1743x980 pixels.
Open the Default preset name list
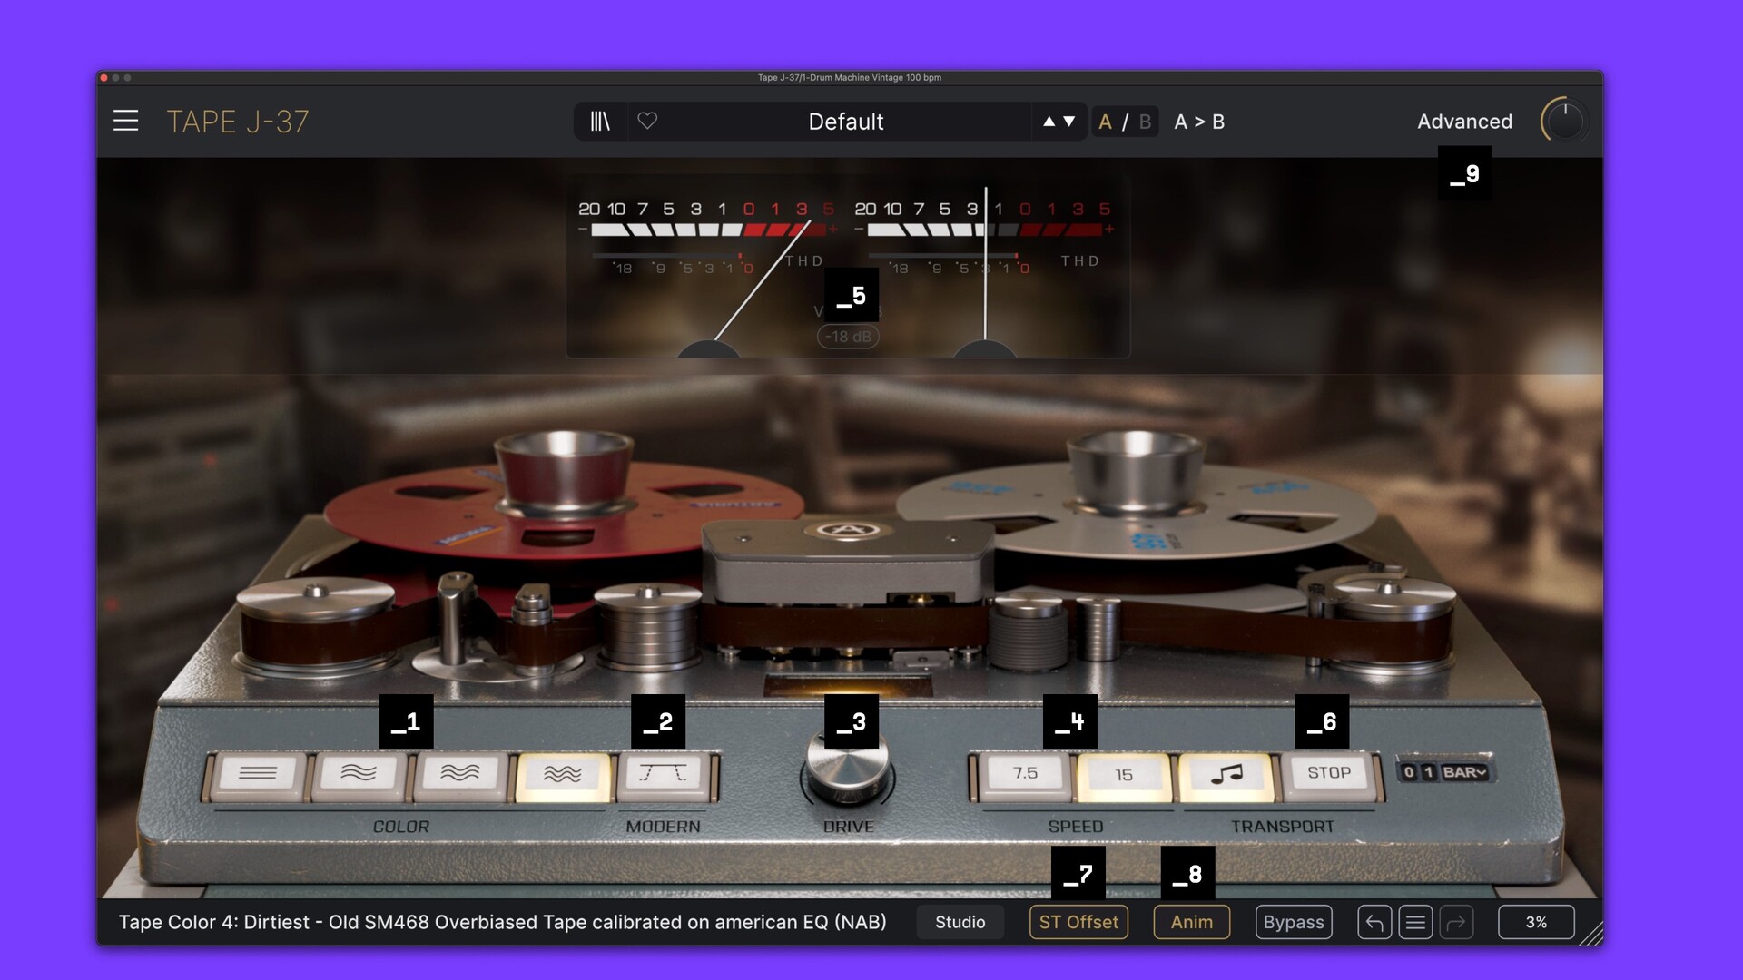pos(845,122)
